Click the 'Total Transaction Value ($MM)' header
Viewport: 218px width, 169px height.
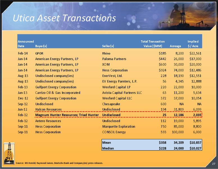153,44
